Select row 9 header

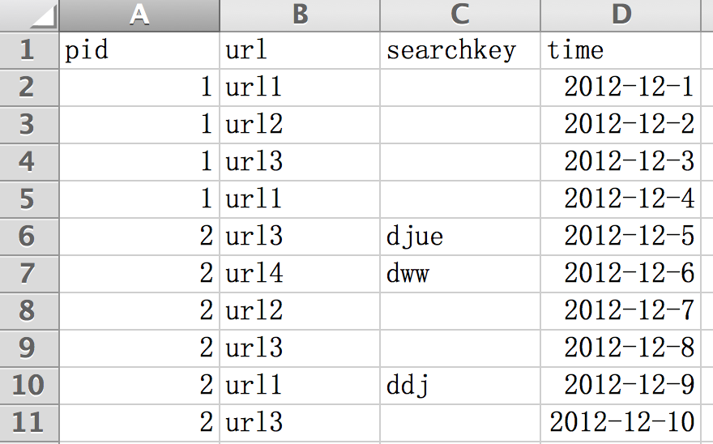(29, 348)
